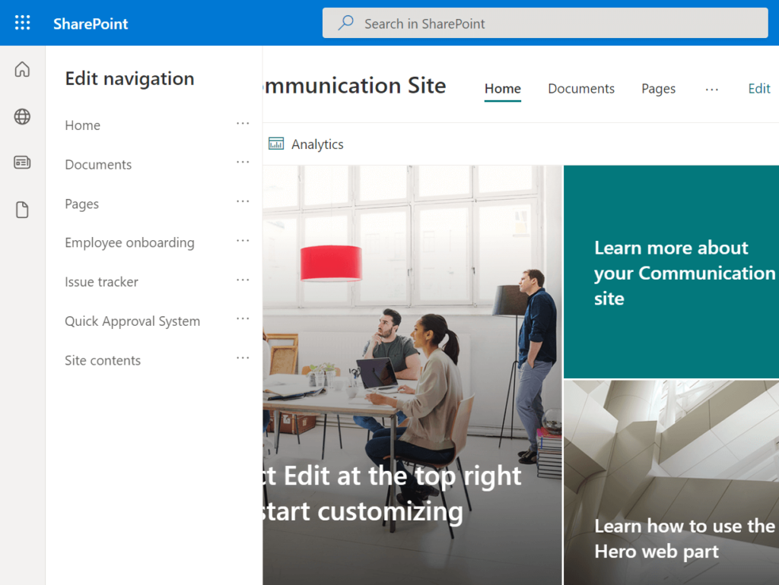Viewport: 779px width, 585px height.
Task: Open ellipsis menu for Site contents
Action: (x=243, y=357)
